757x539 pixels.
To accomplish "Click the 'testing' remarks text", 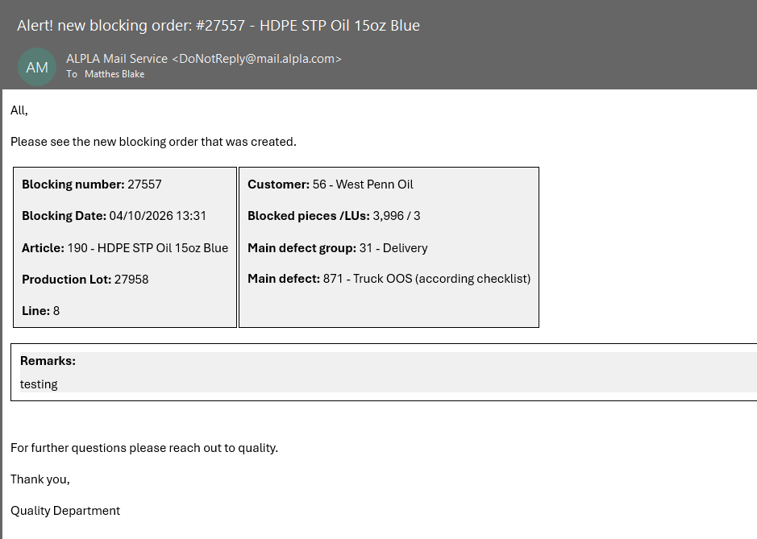I will tap(39, 384).
